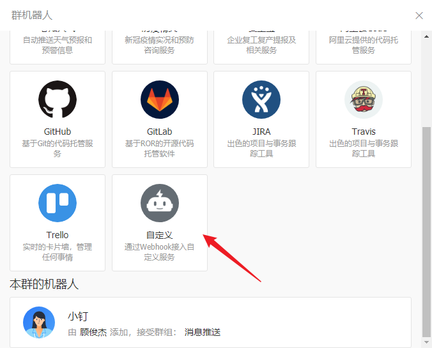Click the 基于ROR的开源代码托管软件 description
This screenshot has height=348, width=432.
point(160,148)
